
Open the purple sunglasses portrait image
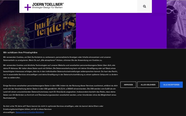176,24
